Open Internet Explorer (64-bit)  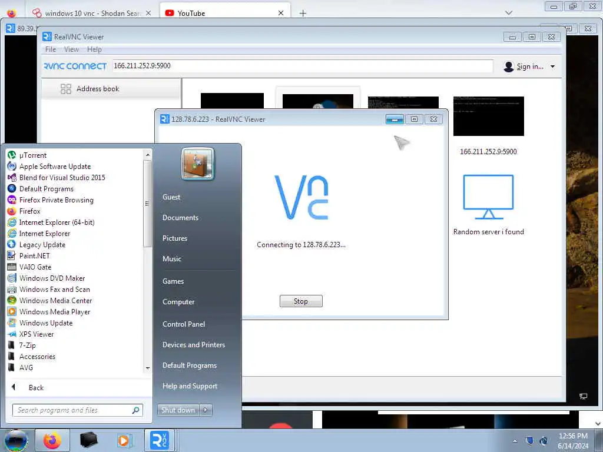click(57, 222)
